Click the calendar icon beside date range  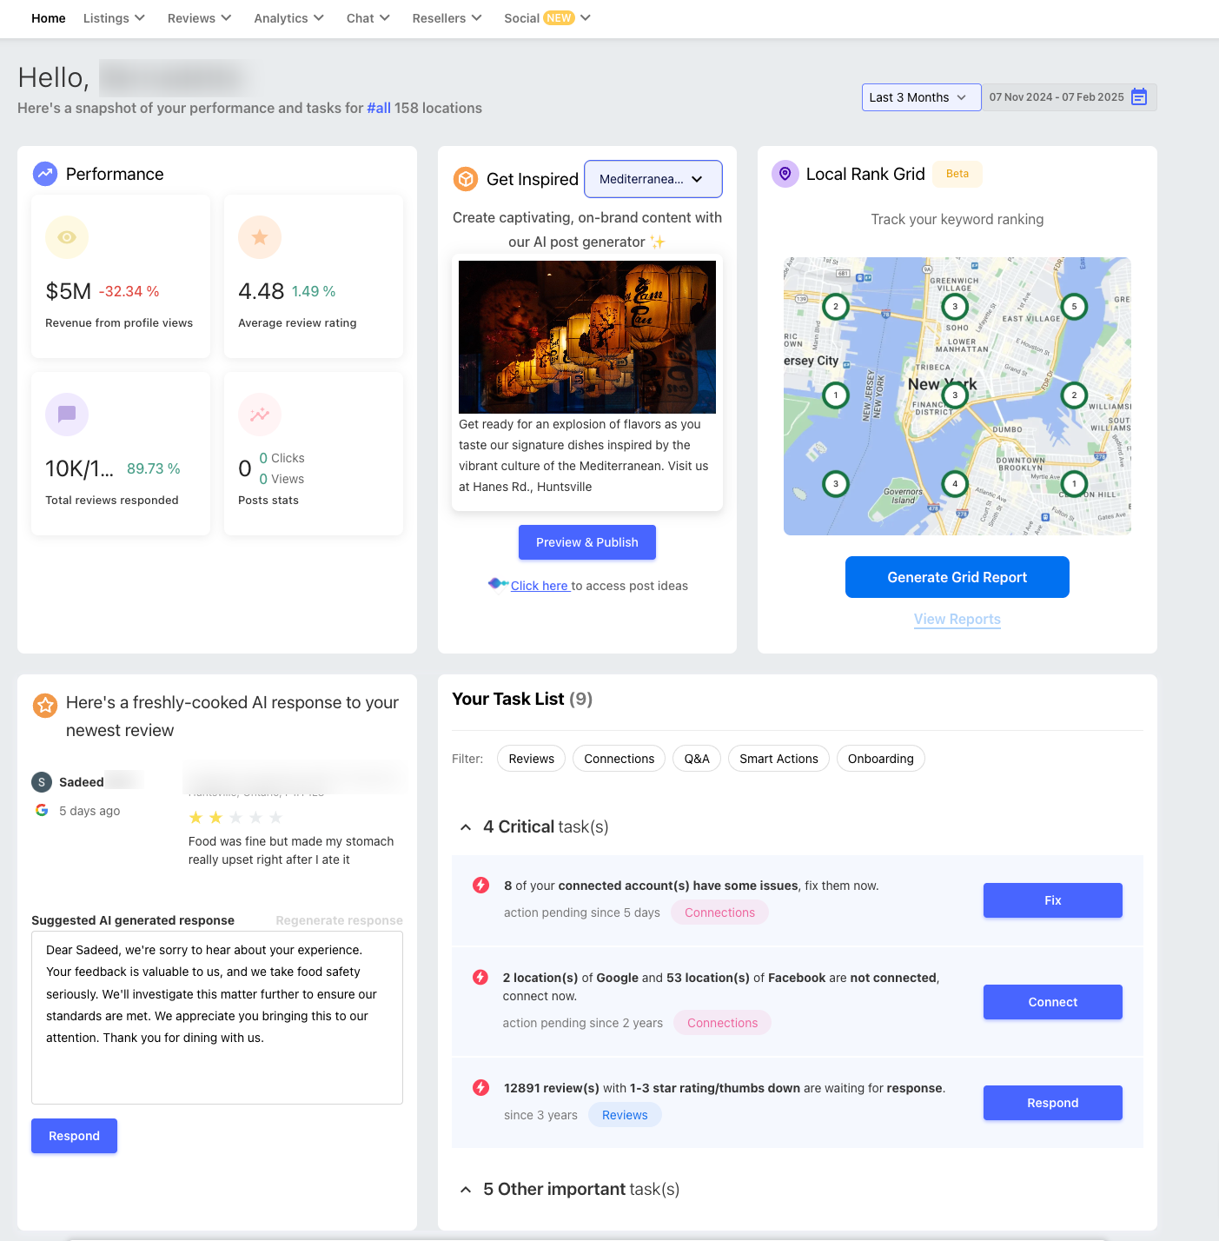click(1138, 97)
